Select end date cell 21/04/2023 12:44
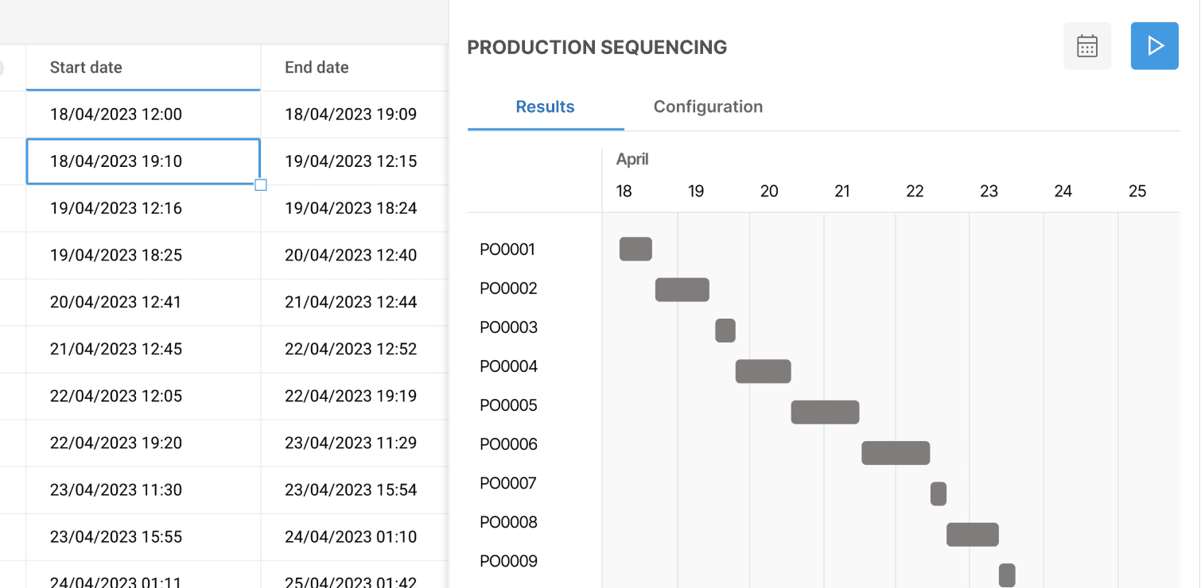This screenshot has width=1201, height=588. point(355,302)
